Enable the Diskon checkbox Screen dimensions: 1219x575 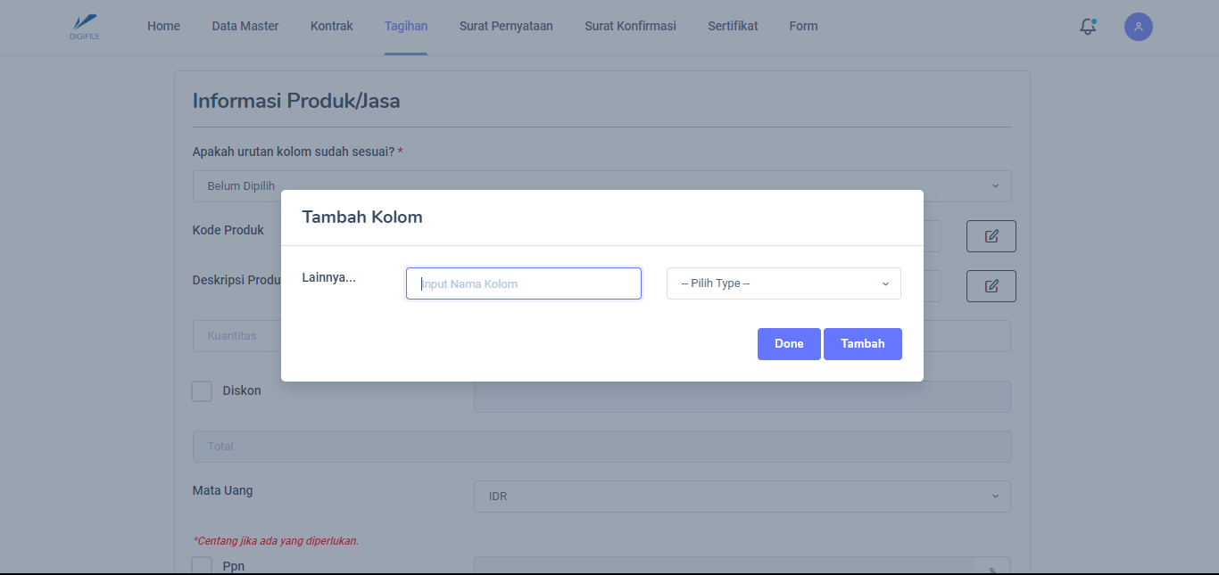203,391
